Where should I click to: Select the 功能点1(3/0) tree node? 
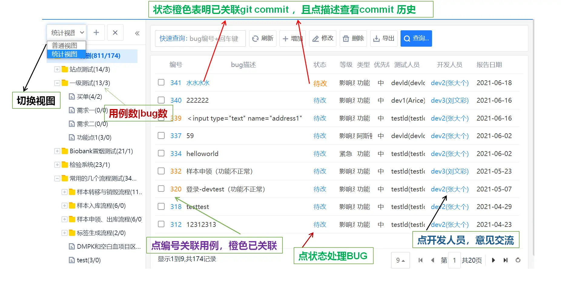click(x=90, y=138)
